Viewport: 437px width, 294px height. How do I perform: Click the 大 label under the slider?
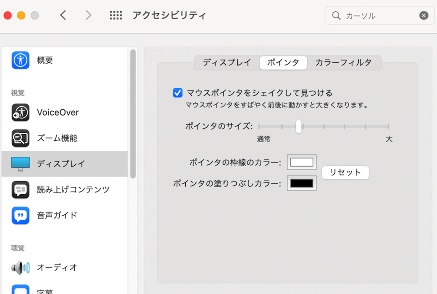coord(389,139)
